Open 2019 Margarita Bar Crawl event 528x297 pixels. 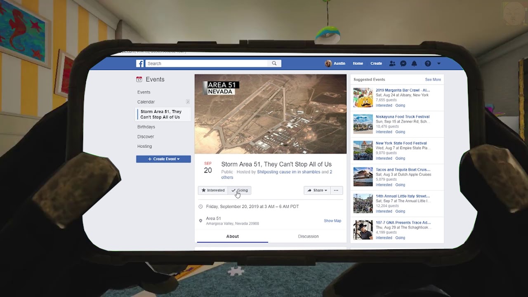[x=403, y=90]
